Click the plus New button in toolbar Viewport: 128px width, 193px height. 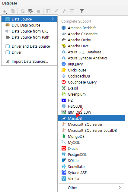(5, 11)
